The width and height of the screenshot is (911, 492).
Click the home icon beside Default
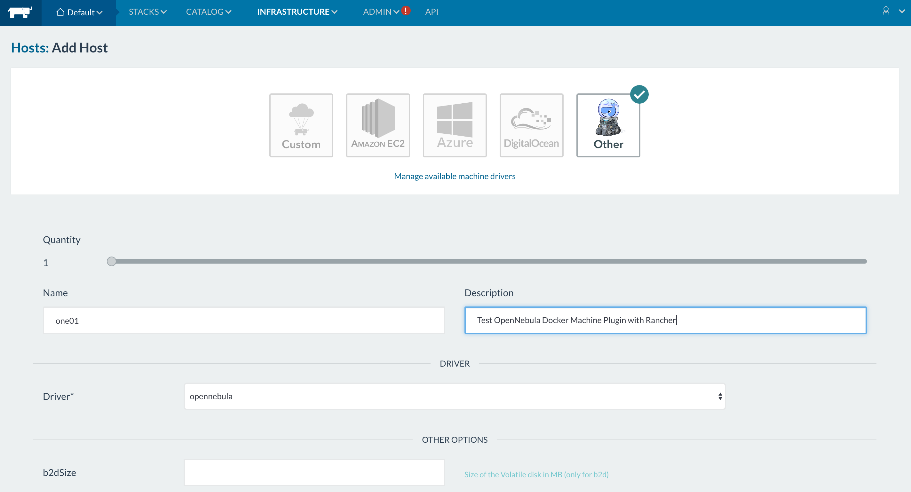tap(60, 12)
